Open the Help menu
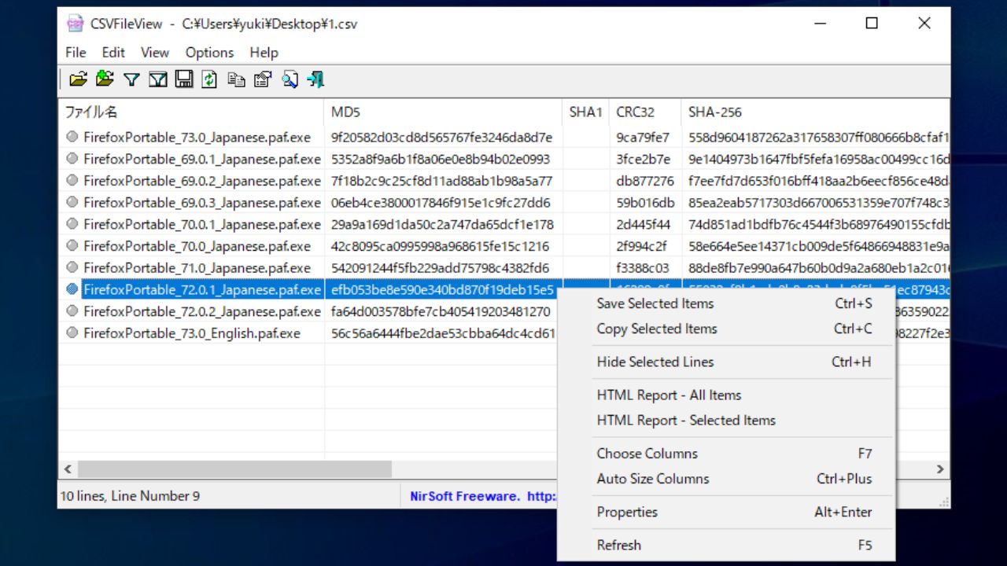Screen dimensions: 1007x566 (264, 53)
